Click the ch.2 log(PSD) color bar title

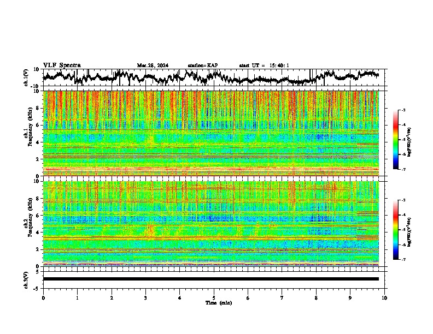409,232
